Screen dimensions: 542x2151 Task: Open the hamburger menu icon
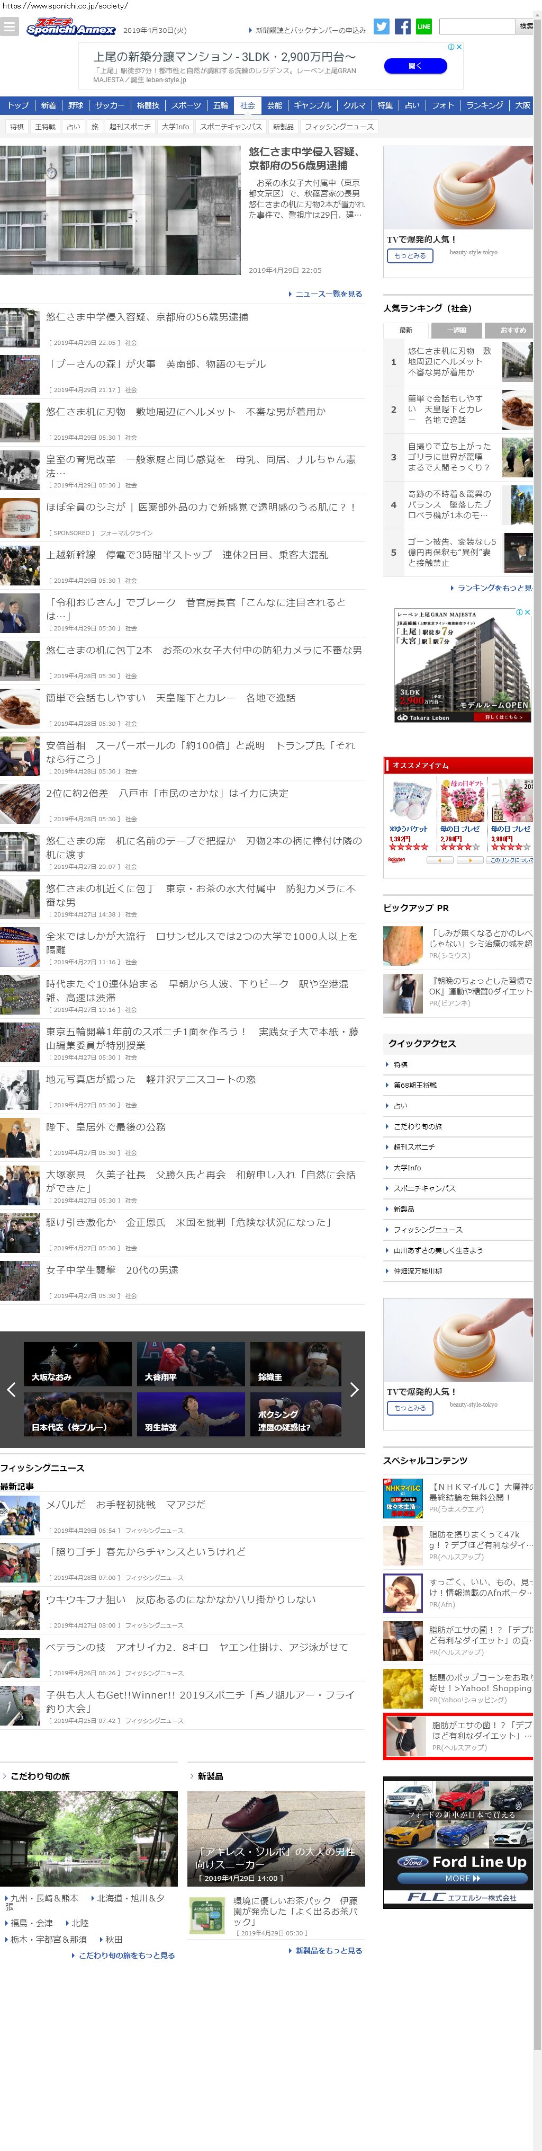pos(9,26)
